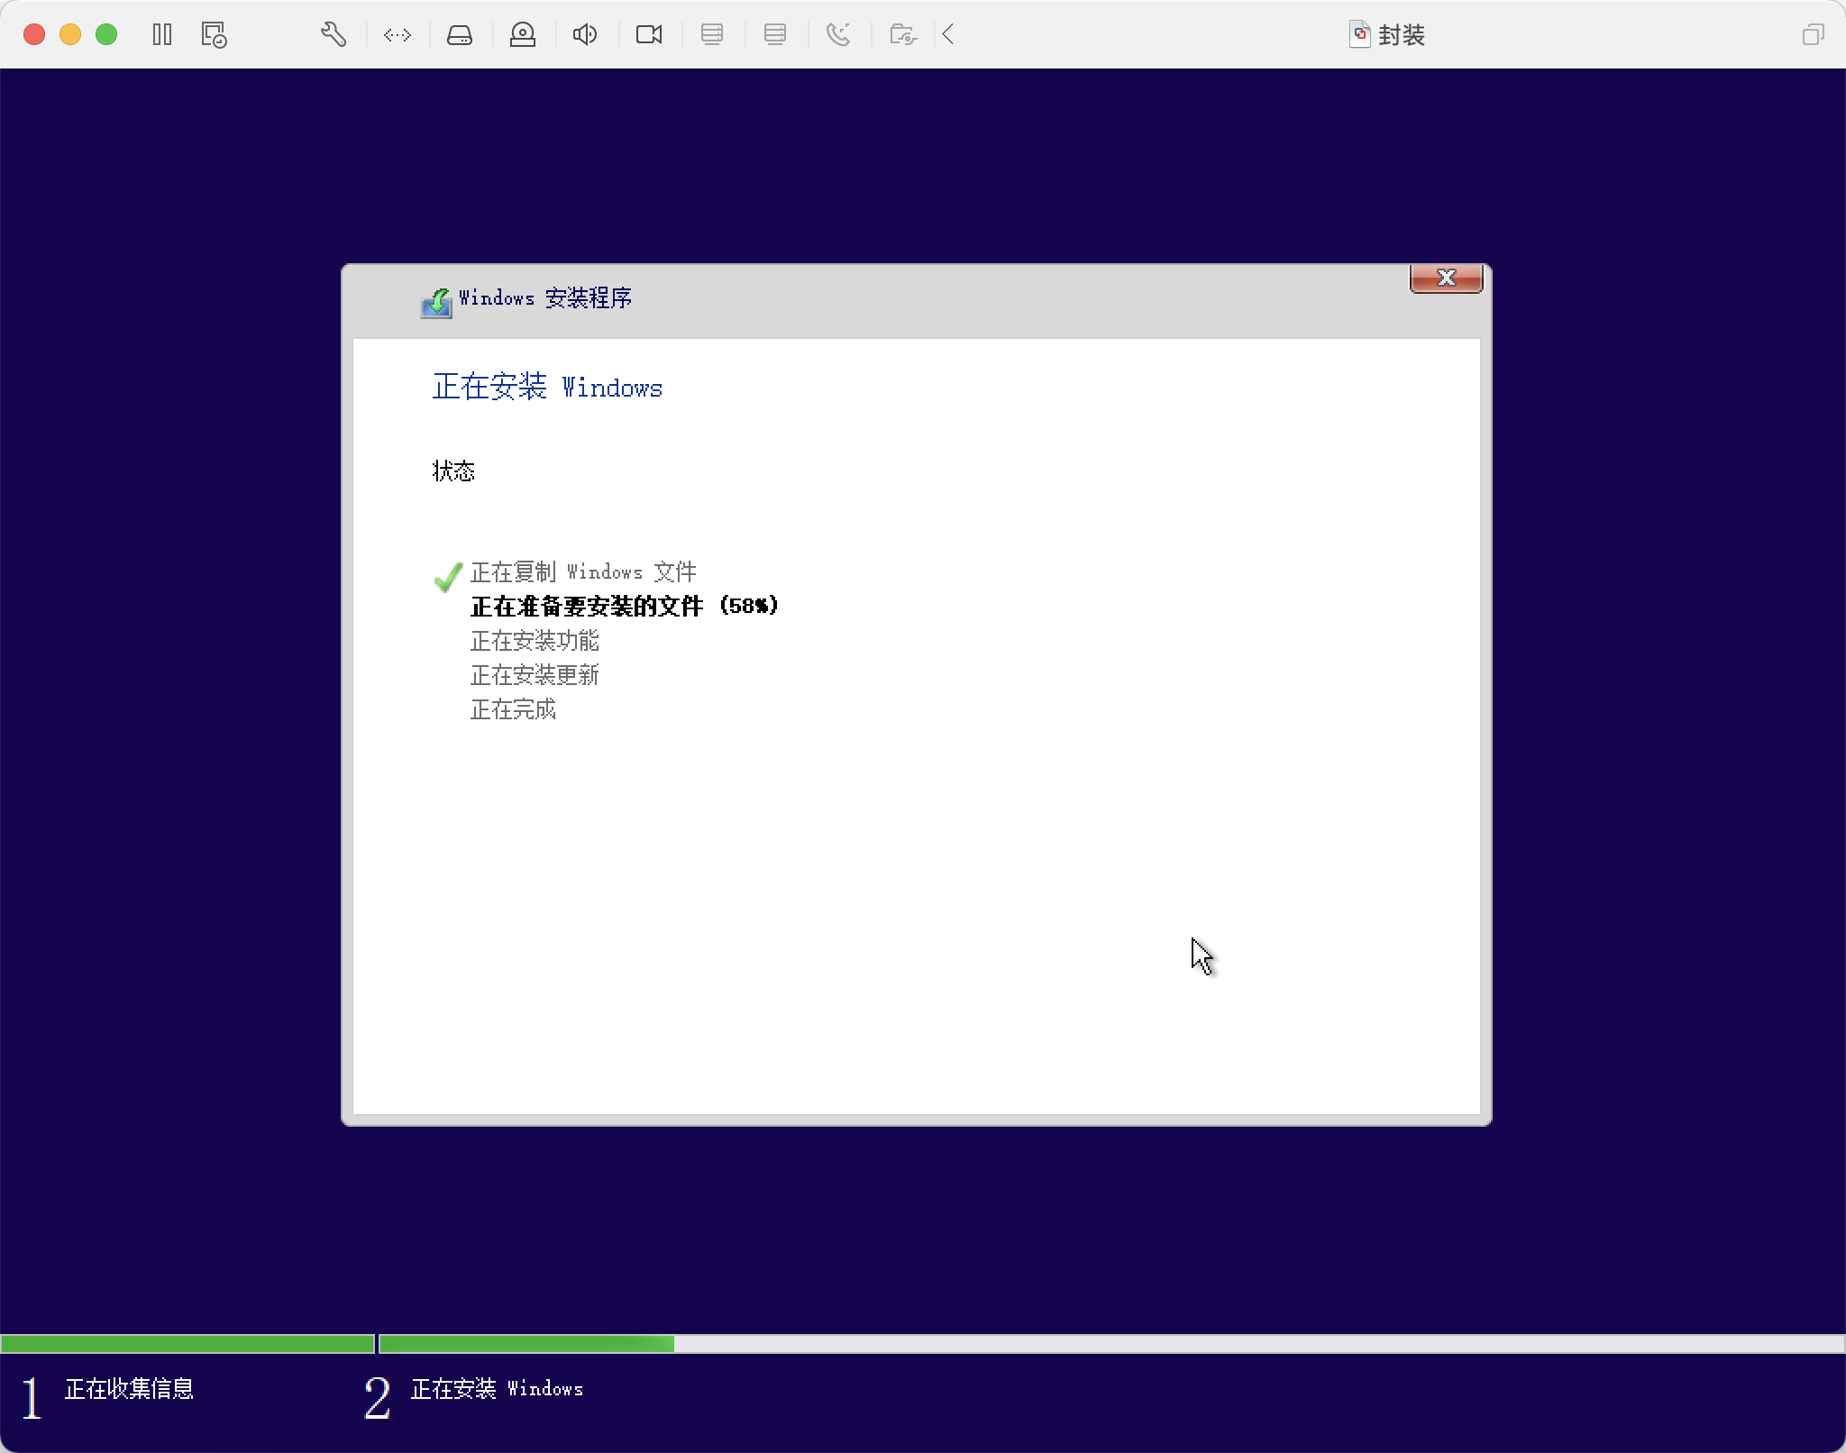
Task: Click the CD/DVD drive icon
Action: (523, 35)
